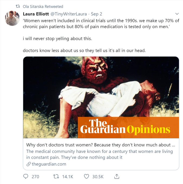Click the 30.5K likes count
This screenshot has height=184, width=183.
point(98,176)
